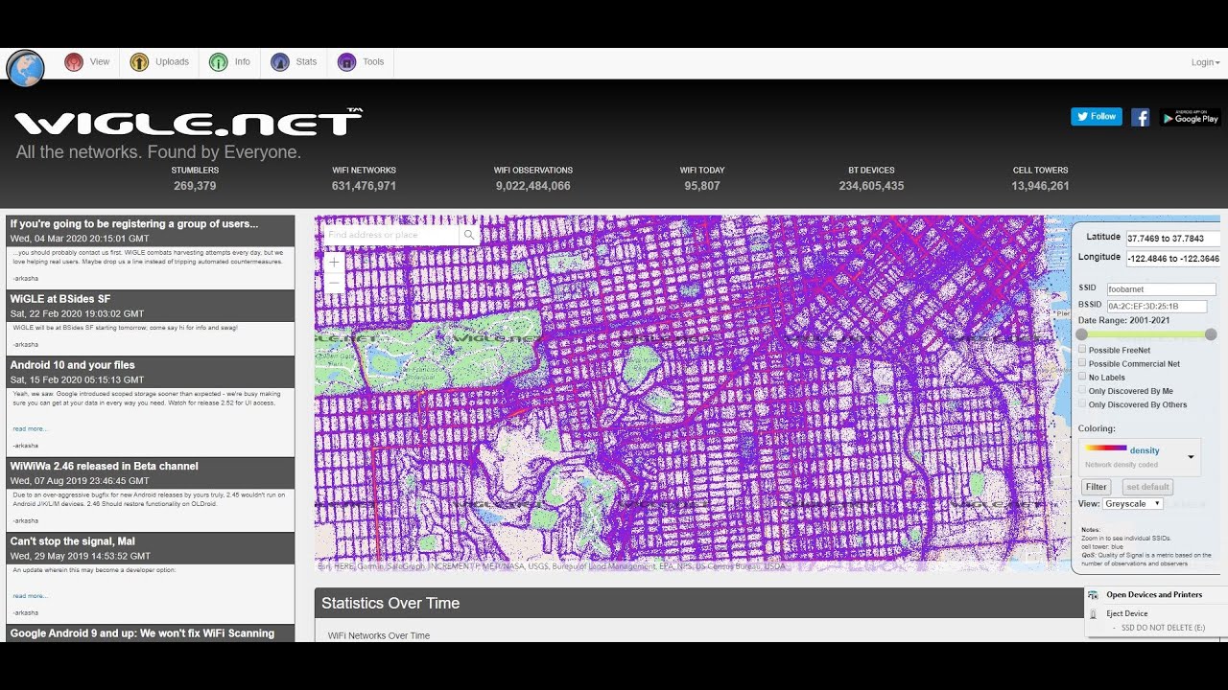Click the Find address or place field
1228x690 pixels.
(x=391, y=235)
